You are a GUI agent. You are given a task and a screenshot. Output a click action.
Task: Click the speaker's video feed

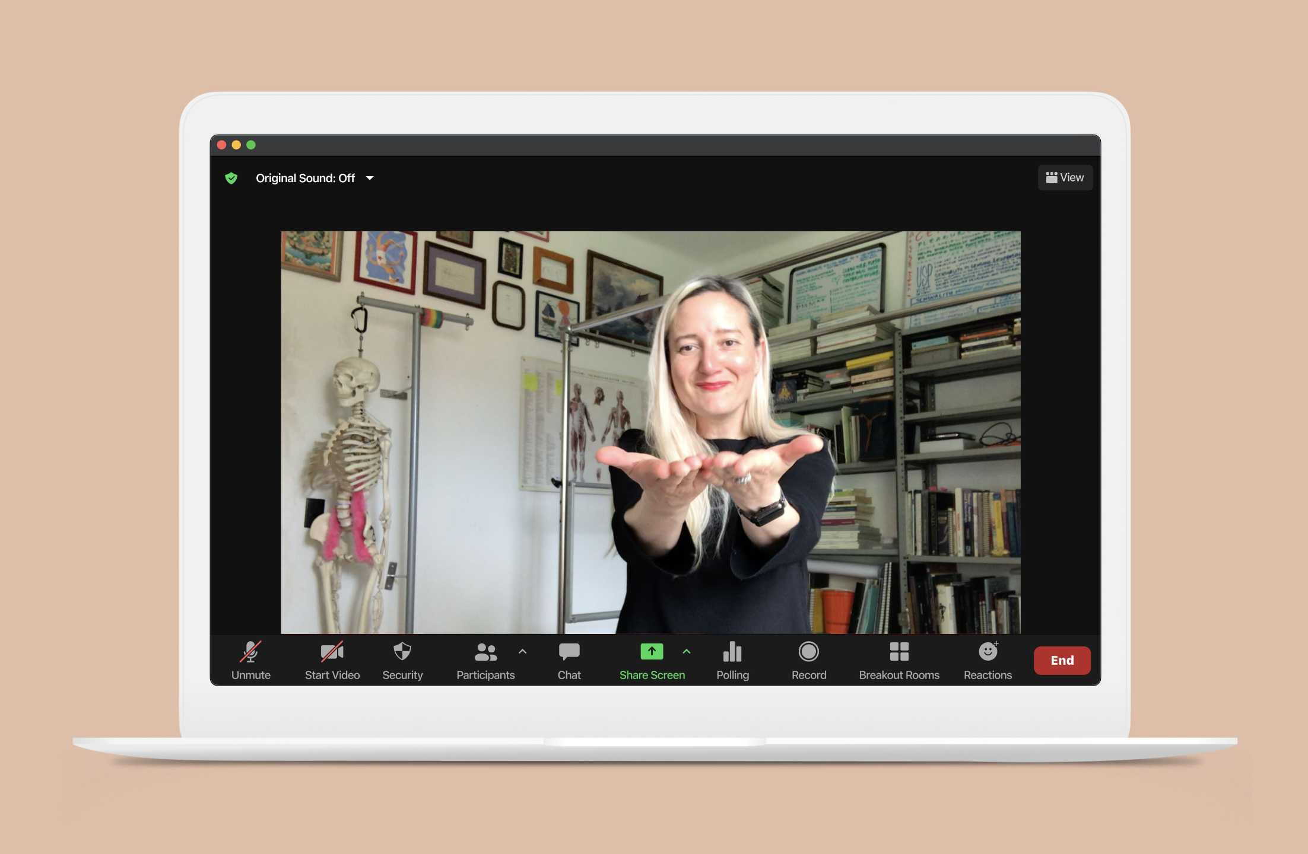click(650, 432)
